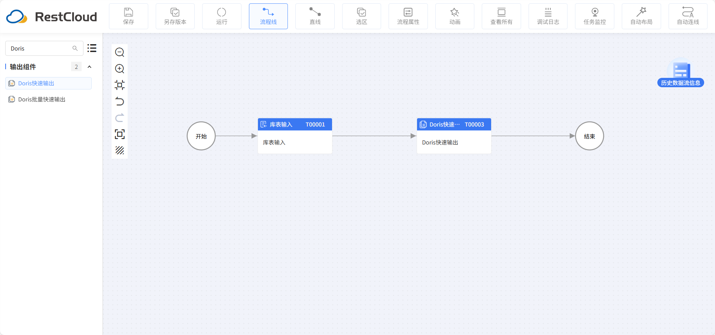Open 查看所有 view all
Screen dimensions: 715x335
(501, 16)
